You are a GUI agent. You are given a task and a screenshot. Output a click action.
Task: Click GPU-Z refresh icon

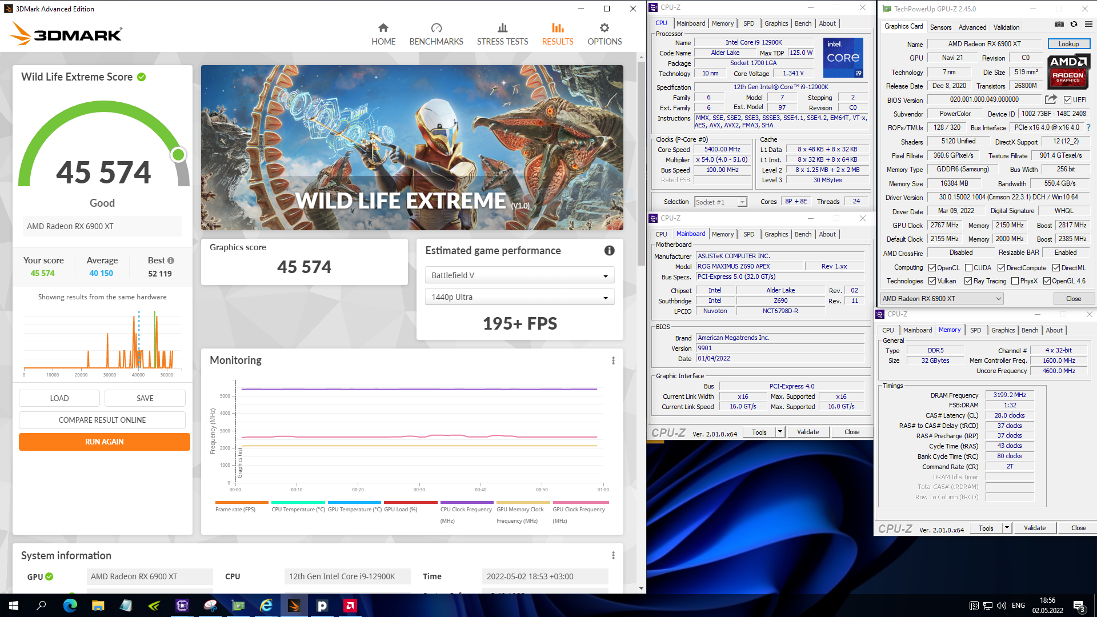[1074, 25]
